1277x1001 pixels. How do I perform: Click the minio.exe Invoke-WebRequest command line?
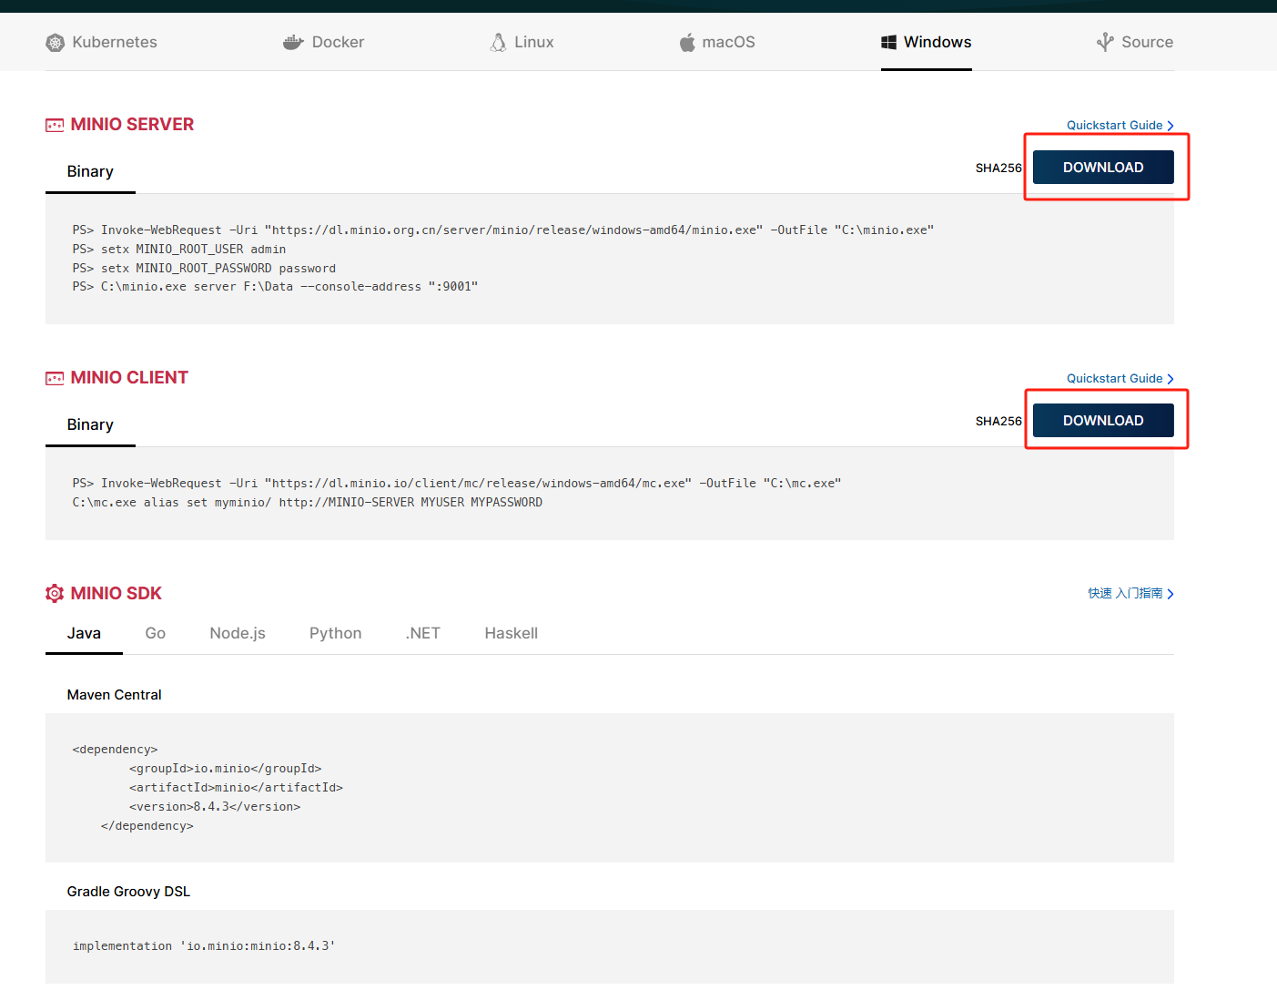click(x=503, y=230)
